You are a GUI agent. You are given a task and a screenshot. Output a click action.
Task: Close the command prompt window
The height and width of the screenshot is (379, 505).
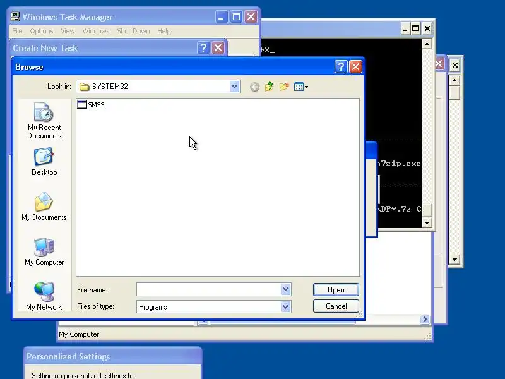coord(427,28)
